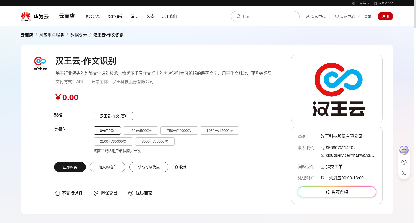Screen dimensions: 416x223
Task: Pick the 2100元/30000次 package
Action: pos(113,141)
